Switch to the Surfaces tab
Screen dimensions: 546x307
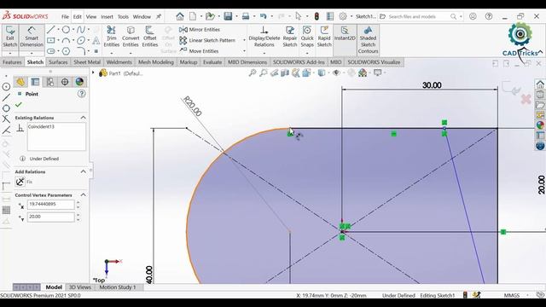[58, 62]
